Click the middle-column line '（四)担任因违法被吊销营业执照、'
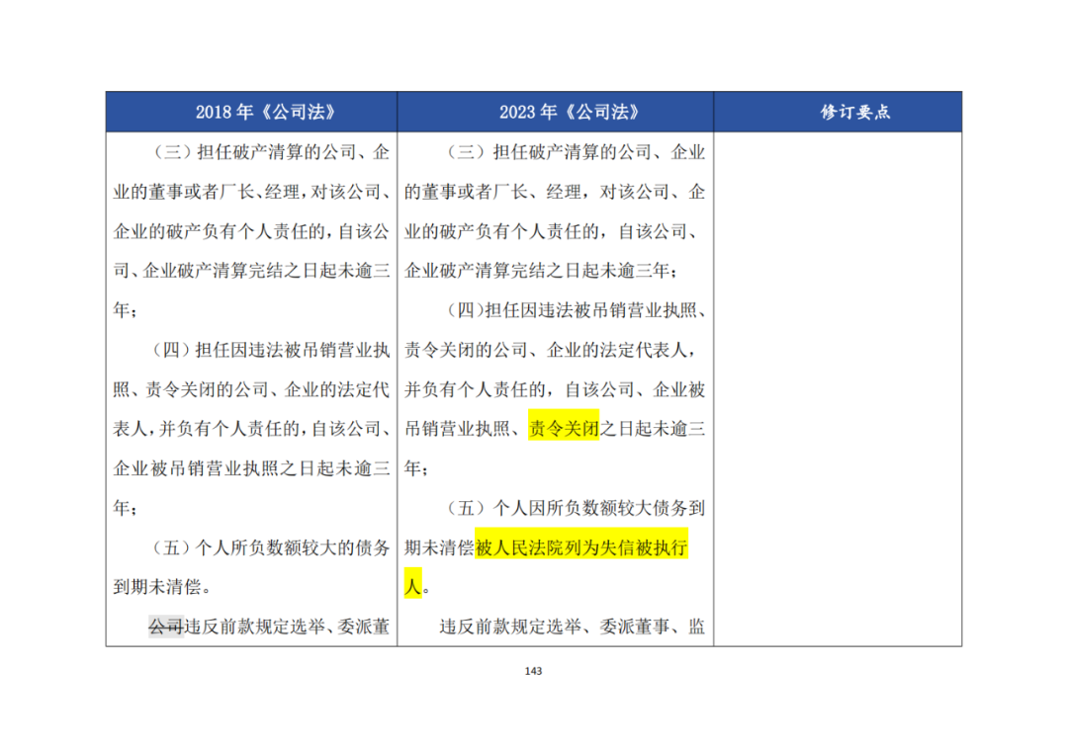This screenshot has height=754, width=1068. [577, 310]
